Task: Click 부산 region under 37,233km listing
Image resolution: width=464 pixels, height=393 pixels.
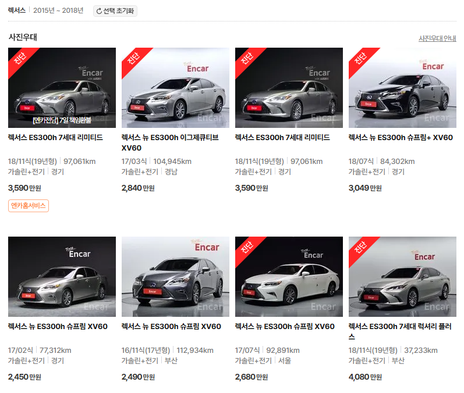Action: pos(398,361)
